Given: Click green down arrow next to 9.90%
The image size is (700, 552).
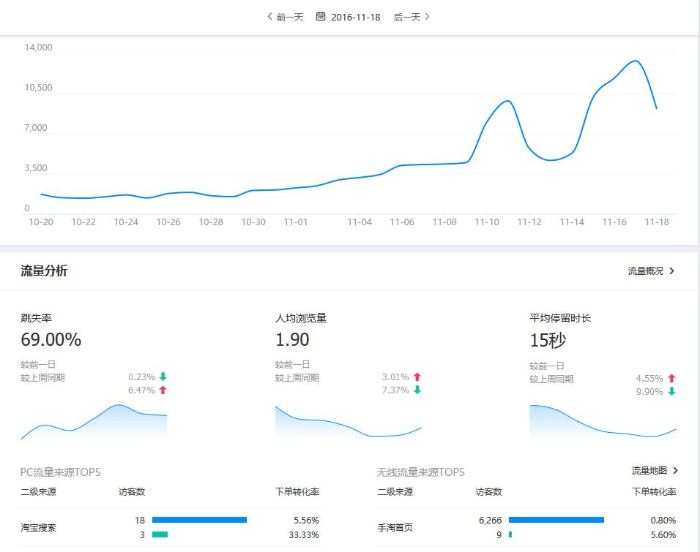Looking at the screenshot, I should tap(671, 392).
